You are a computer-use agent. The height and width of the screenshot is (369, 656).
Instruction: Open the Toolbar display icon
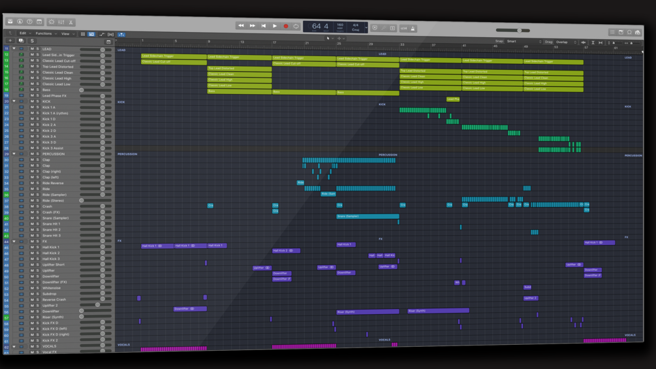coord(39,22)
